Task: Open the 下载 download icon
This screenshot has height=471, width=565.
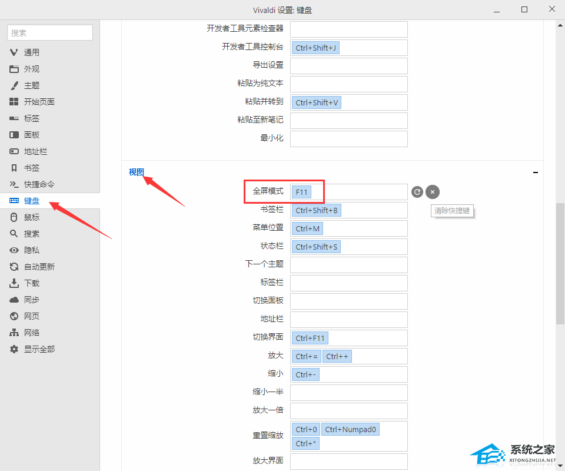Action: [14, 283]
